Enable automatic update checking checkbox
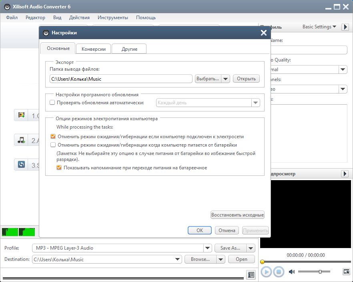The width and height of the screenshot is (353, 282). tap(52, 103)
